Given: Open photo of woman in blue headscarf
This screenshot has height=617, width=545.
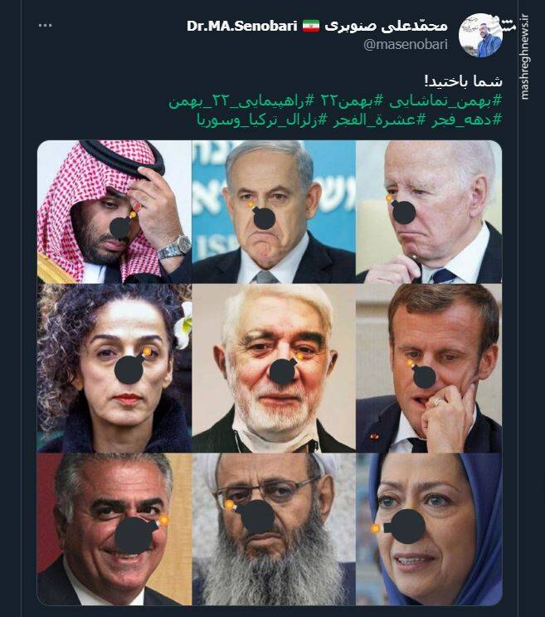Looking at the screenshot, I should (429, 529).
